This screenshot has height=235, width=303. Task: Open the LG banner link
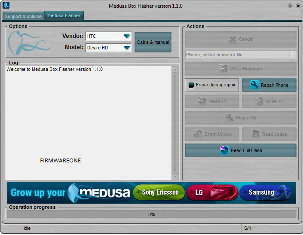pyautogui.click(x=212, y=192)
